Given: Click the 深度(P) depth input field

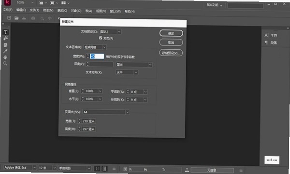Looking at the screenshot, I should (101, 64).
